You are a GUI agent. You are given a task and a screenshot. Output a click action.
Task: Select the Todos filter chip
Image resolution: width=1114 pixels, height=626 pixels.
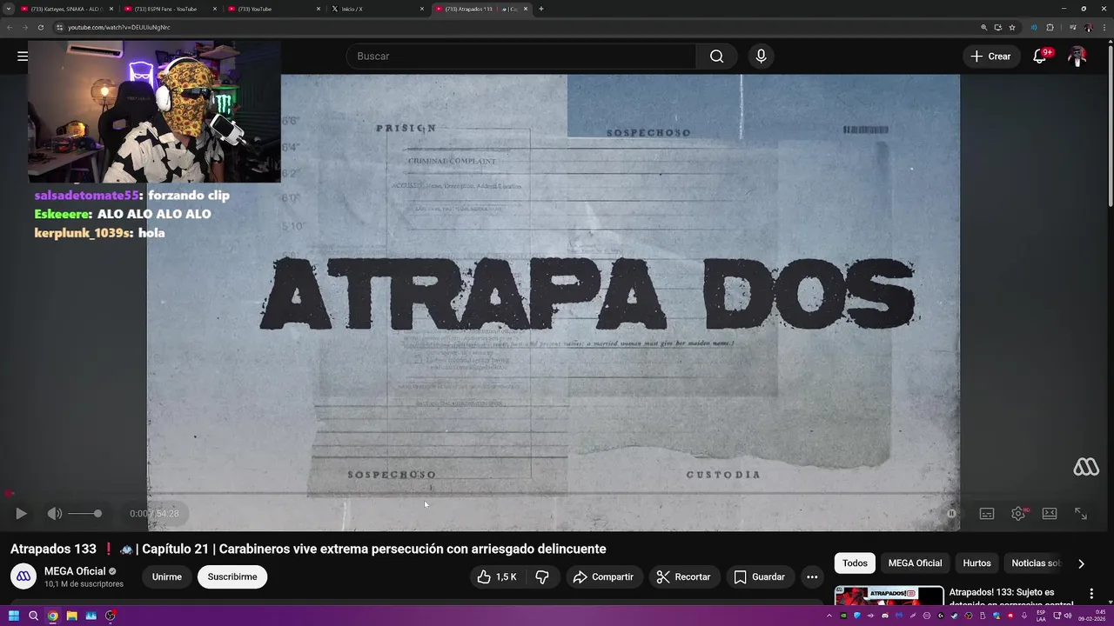[855, 563]
